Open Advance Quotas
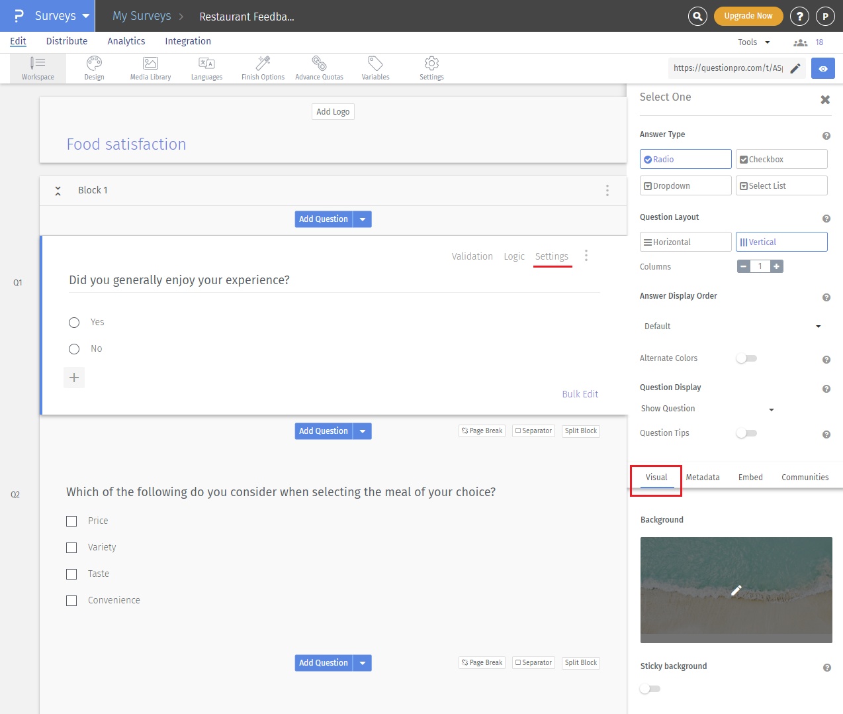This screenshot has height=714, width=843. pyautogui.click(x=319, y=68)
